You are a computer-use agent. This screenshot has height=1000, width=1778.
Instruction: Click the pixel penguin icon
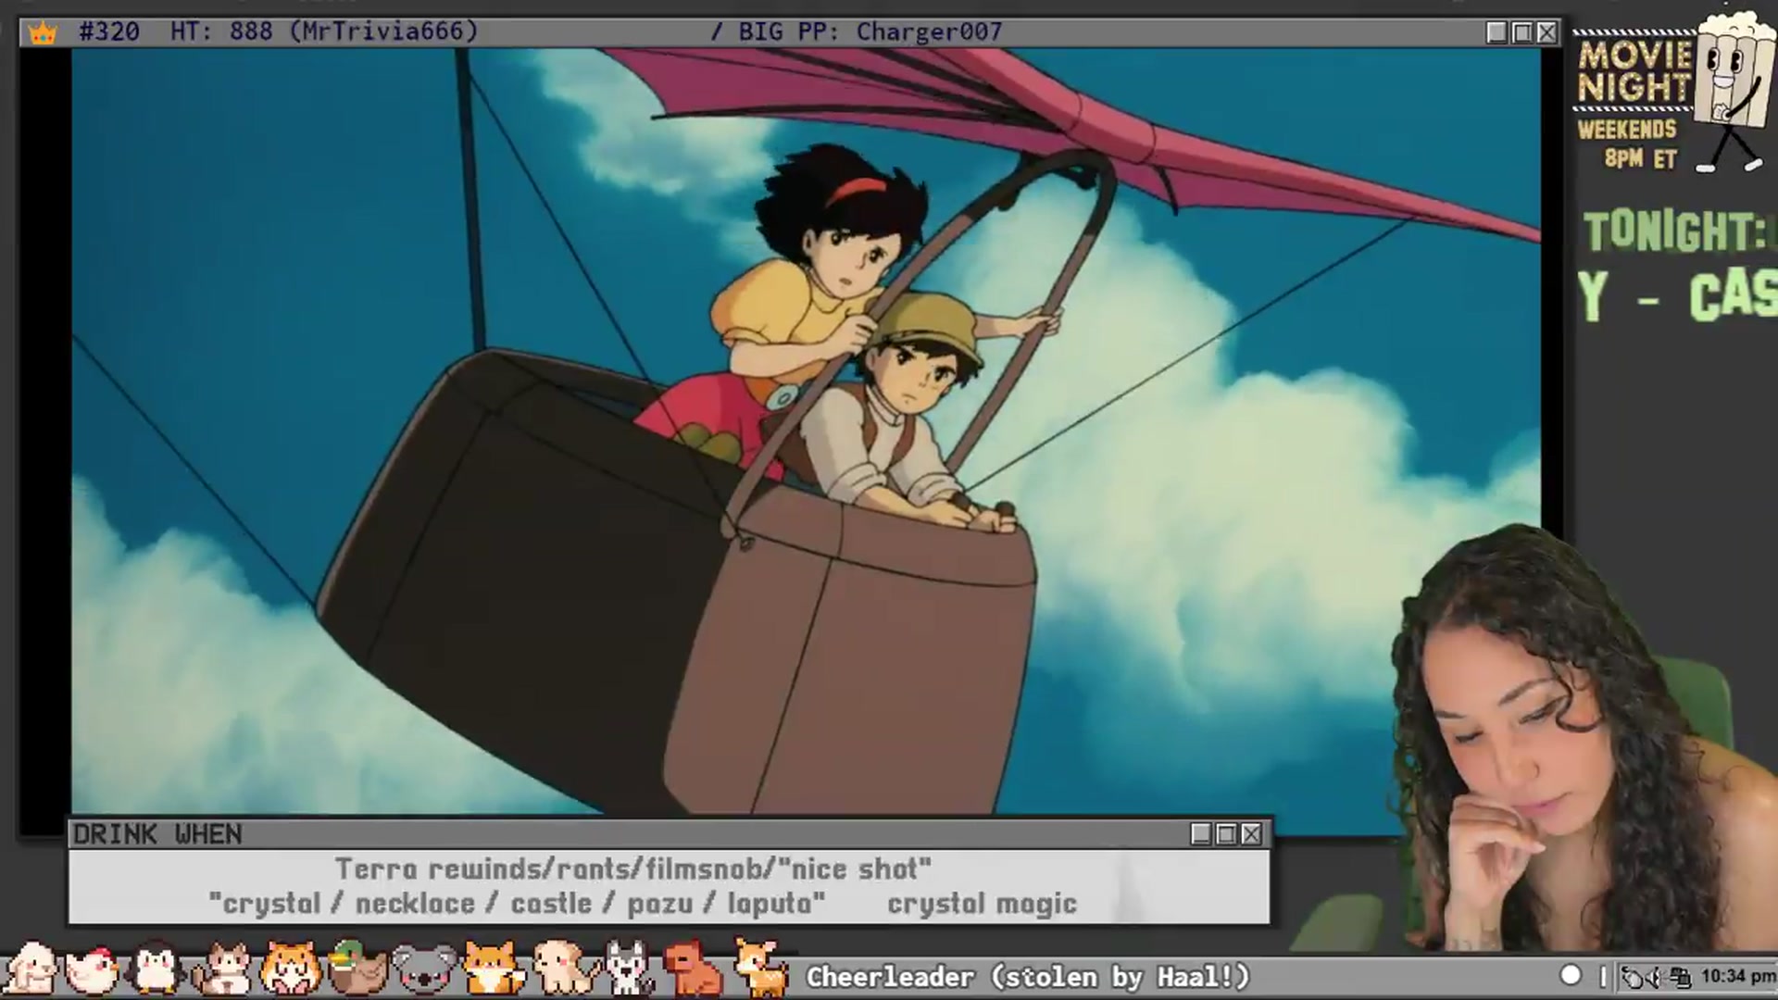point(156,969)
